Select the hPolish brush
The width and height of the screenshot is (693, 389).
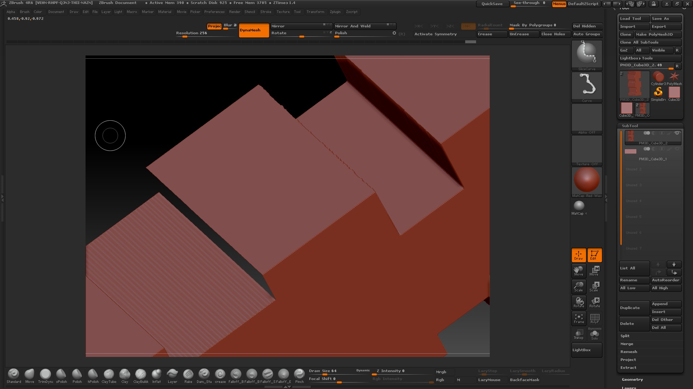tap(93, 374)
